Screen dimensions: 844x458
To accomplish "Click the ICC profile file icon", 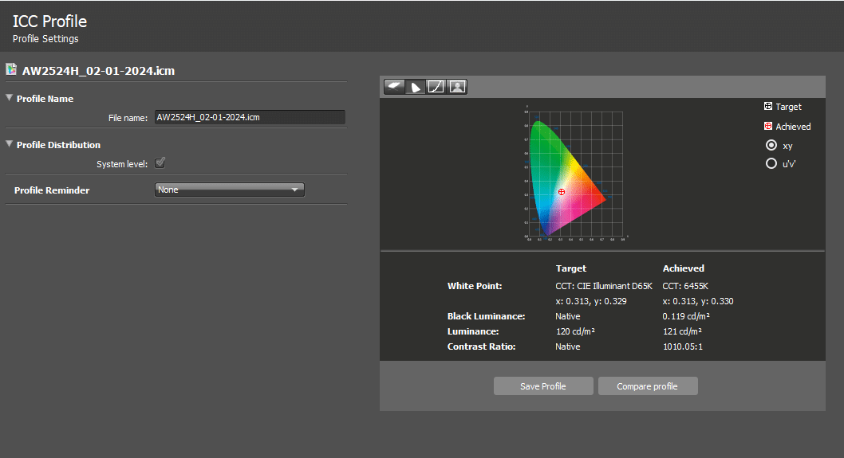I will click(x=12, y=70).
